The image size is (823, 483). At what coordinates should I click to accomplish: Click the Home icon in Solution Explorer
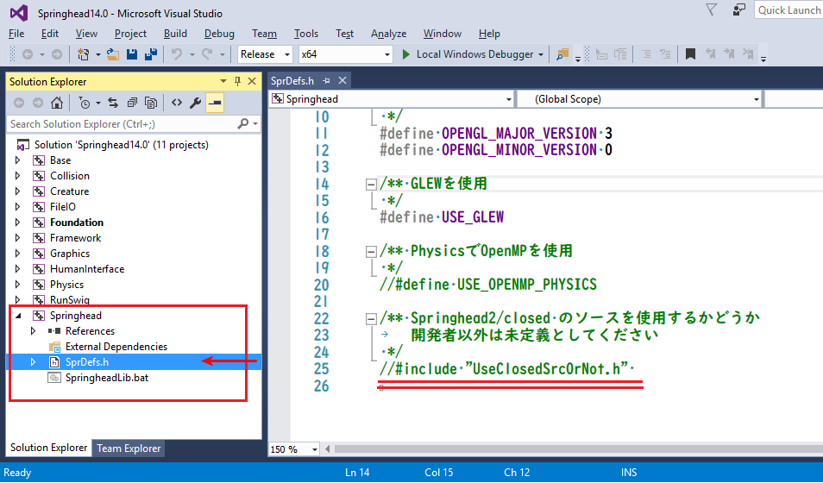(x=56, y=103)
